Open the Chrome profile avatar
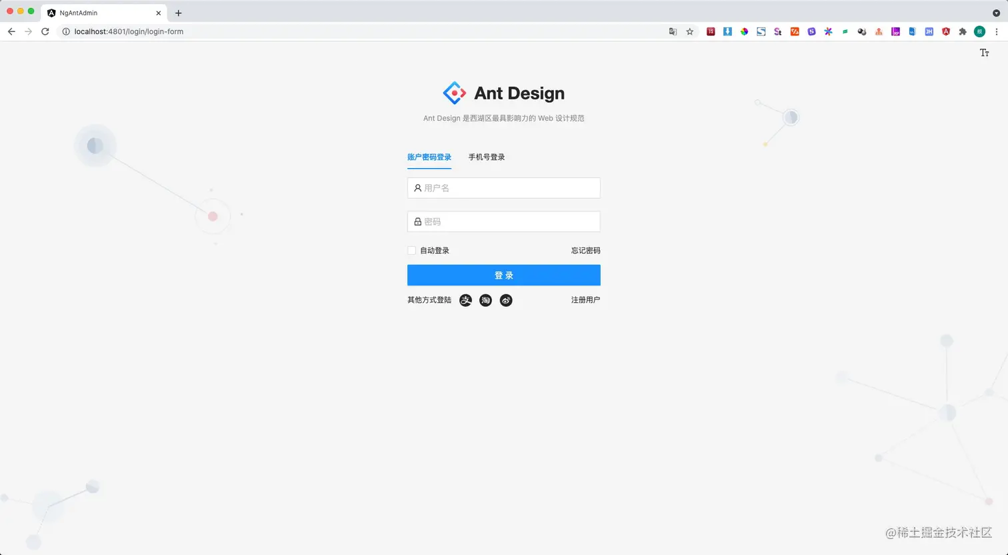The height and width of the screenshot is (555, 1008). pos(979,31)
